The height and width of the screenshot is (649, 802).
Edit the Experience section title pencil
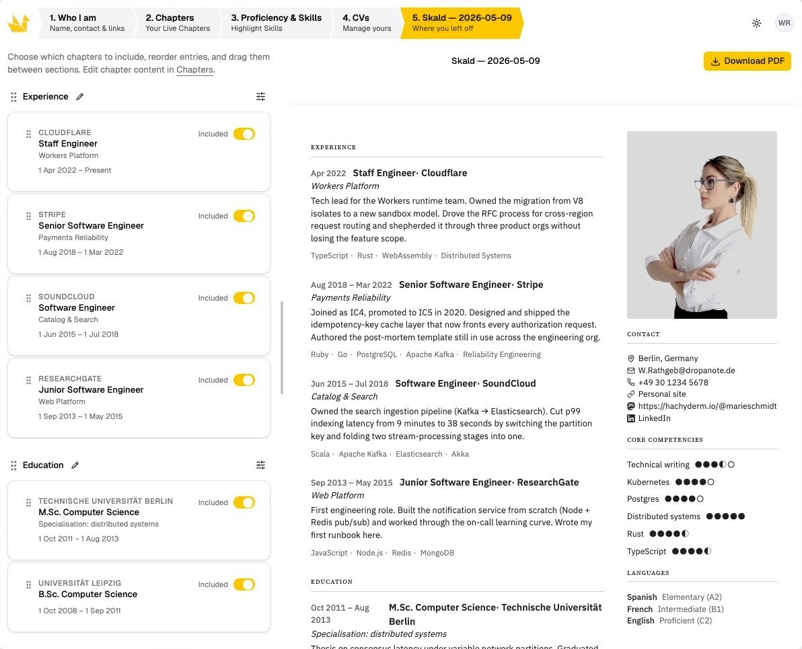80,97
